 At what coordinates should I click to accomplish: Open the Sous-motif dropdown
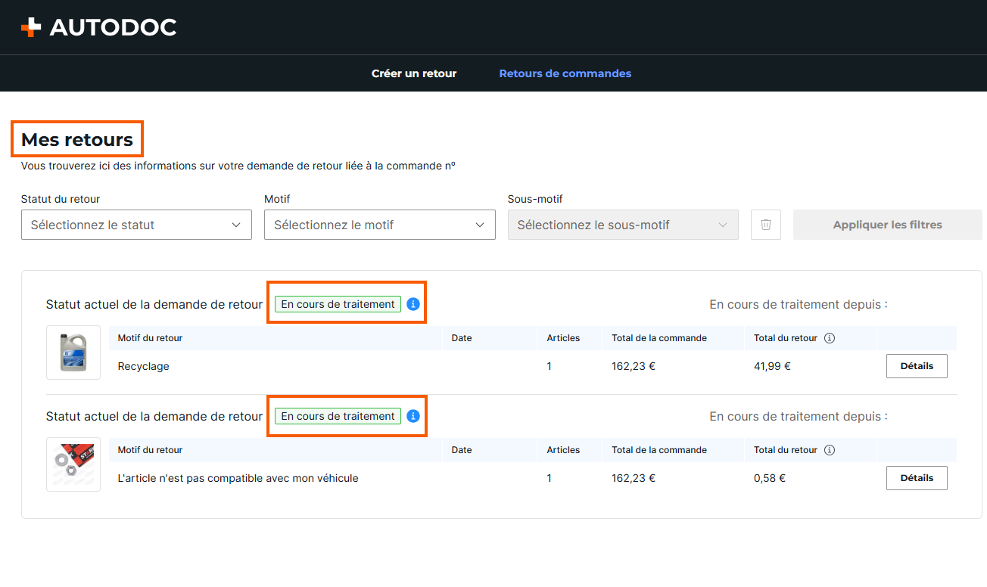(623, 225)
